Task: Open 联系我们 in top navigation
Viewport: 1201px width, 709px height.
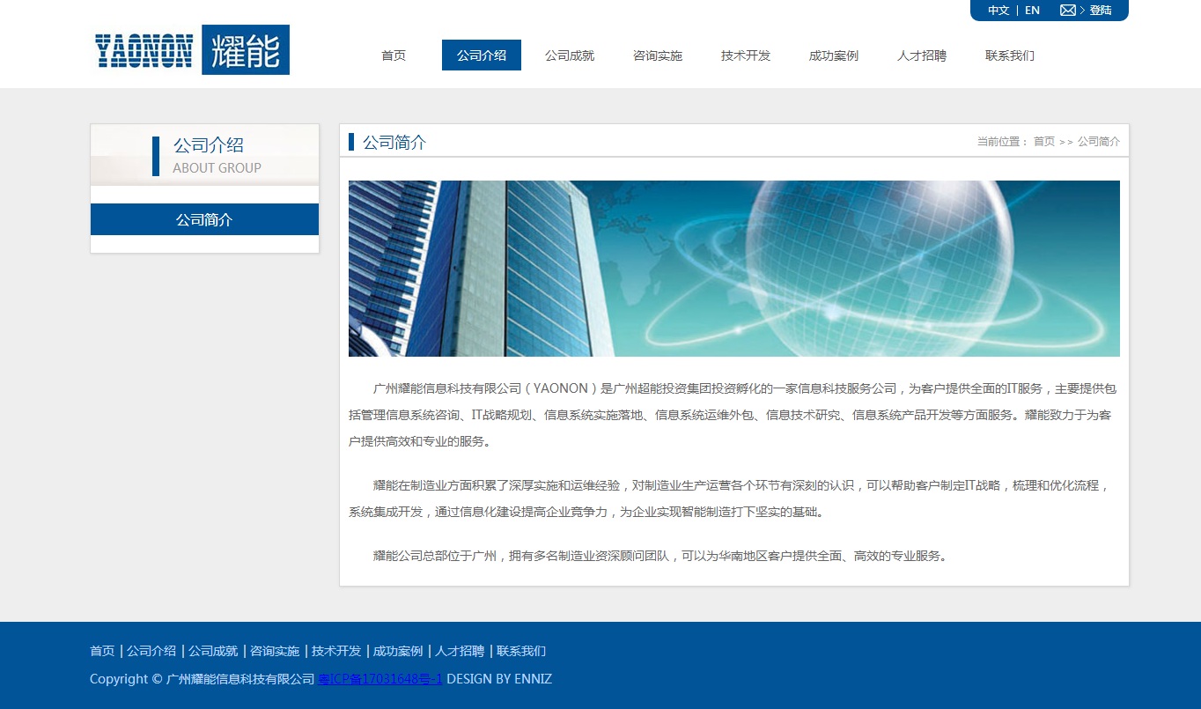Action: 1010,55
